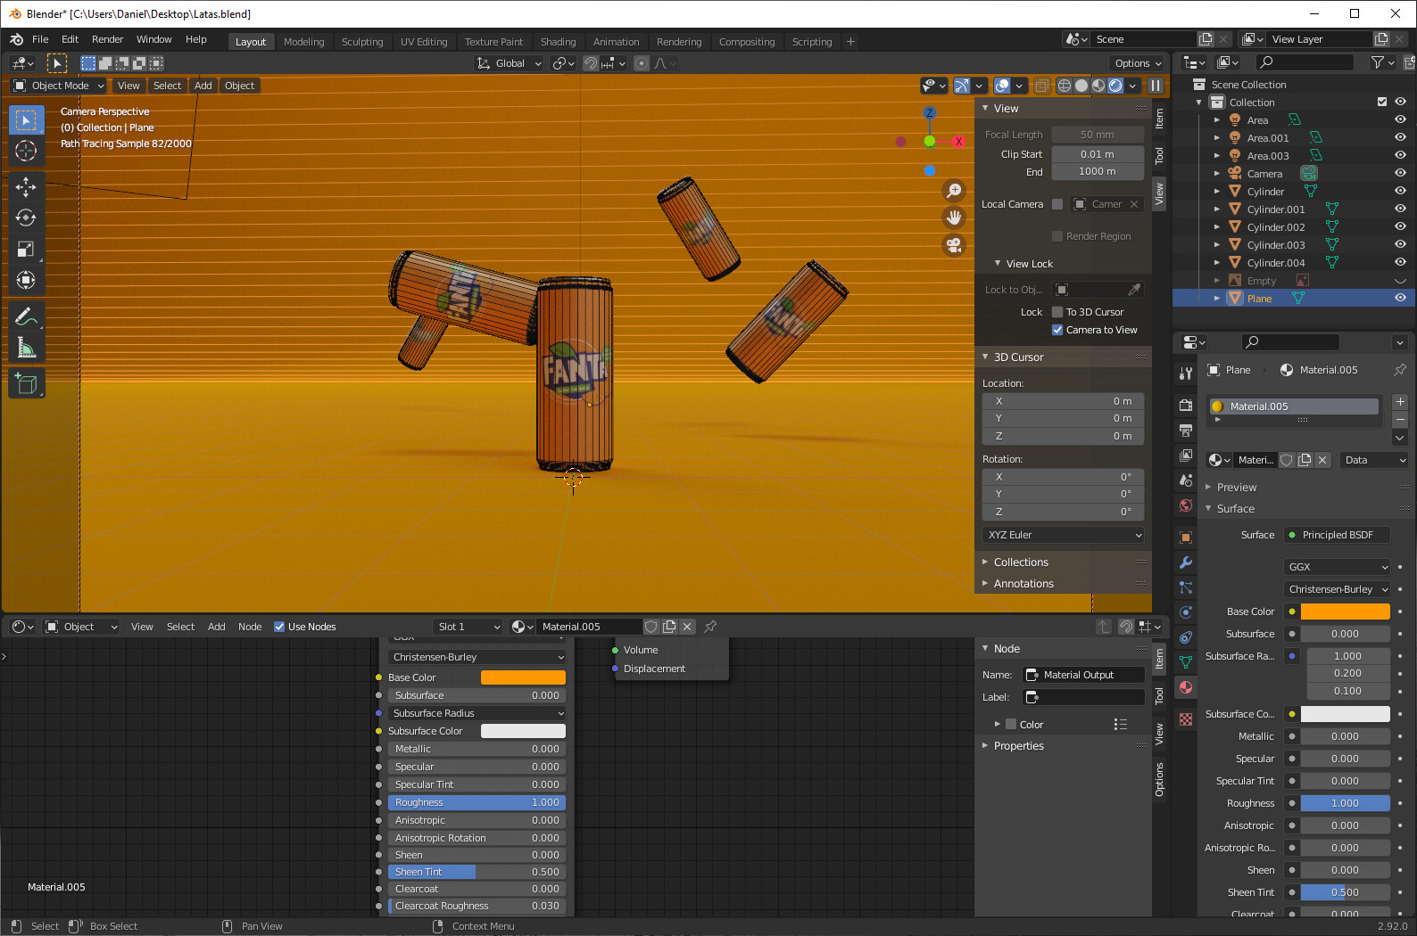The height and width of the screenshot is (936, 1417).
Task: Select the Add Cube tool
Action: [26, 384]
